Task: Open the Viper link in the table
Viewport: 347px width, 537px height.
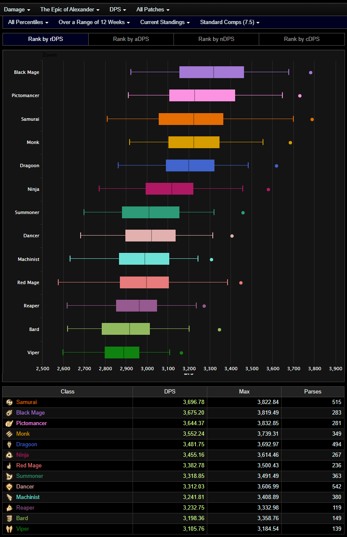Action: click(x=23, y=529)
